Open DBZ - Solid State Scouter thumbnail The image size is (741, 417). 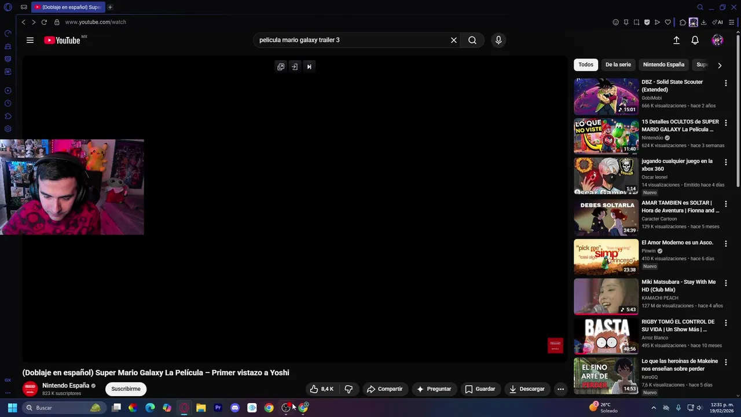[606, 96]
